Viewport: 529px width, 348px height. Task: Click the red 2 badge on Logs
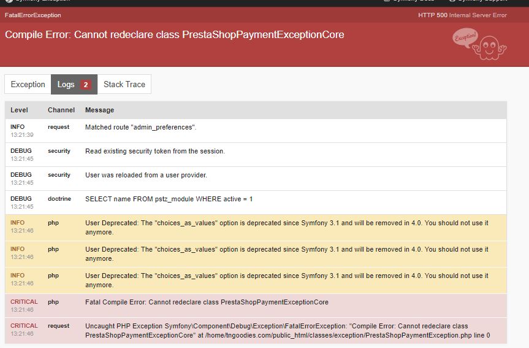tap(86, 85)
